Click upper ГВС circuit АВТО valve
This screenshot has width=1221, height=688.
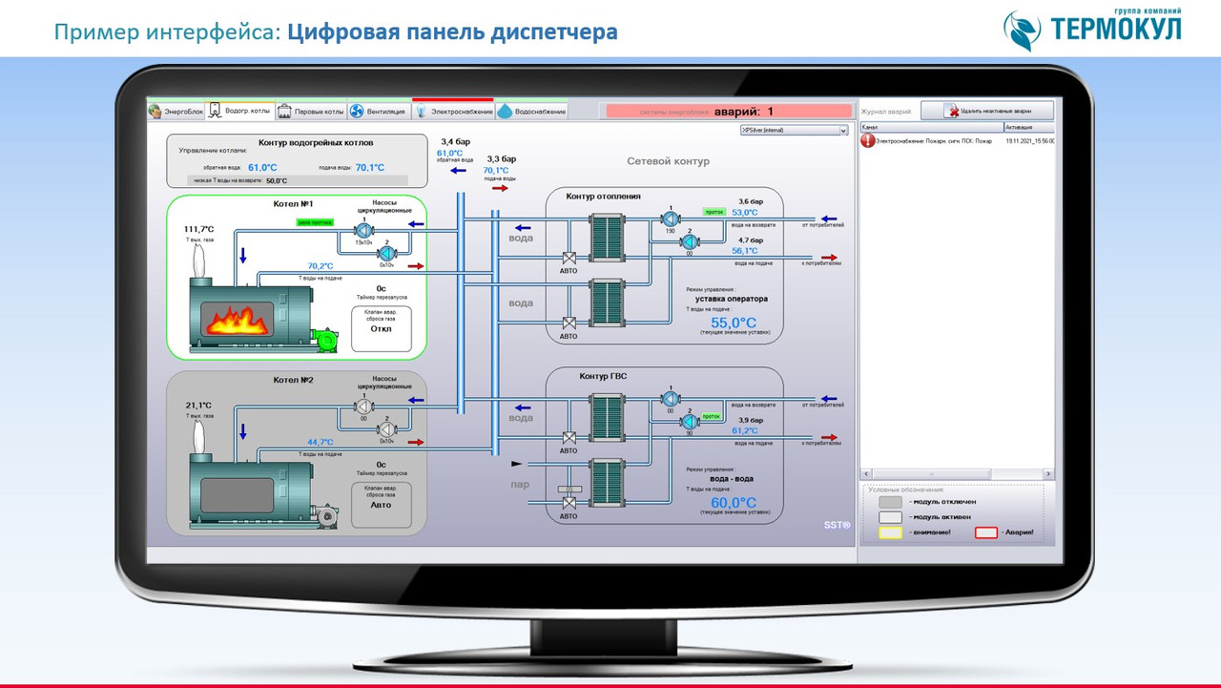(569, 438)
